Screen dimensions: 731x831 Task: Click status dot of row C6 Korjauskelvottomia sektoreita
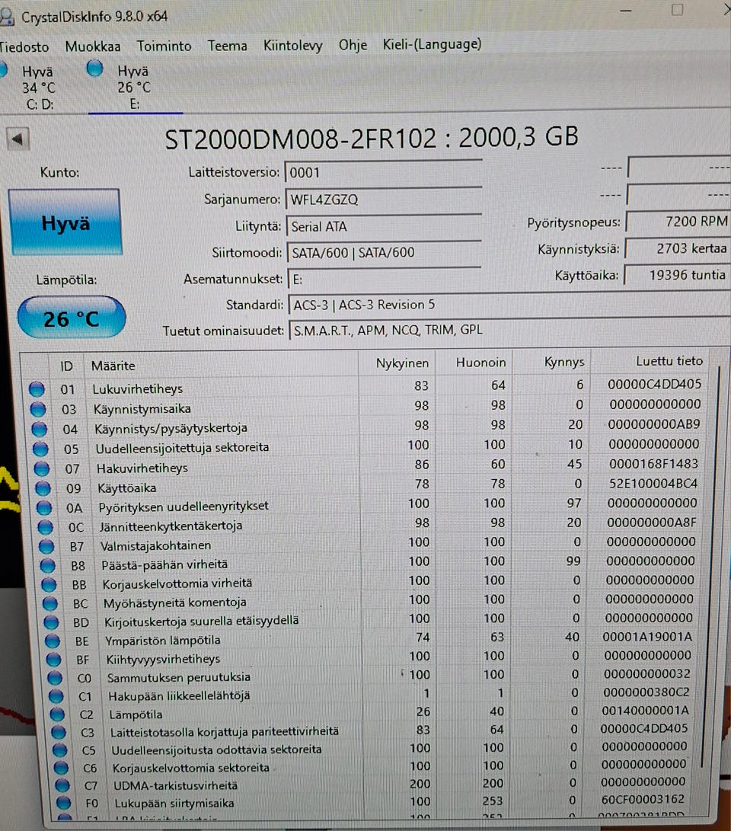[x=61, y=768]
